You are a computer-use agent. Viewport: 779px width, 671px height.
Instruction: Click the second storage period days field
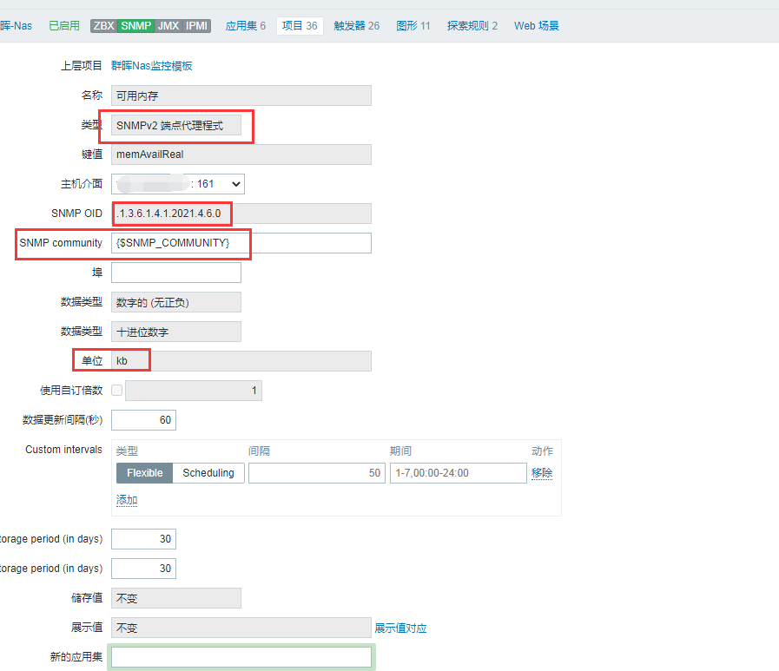tap(143, 569)
